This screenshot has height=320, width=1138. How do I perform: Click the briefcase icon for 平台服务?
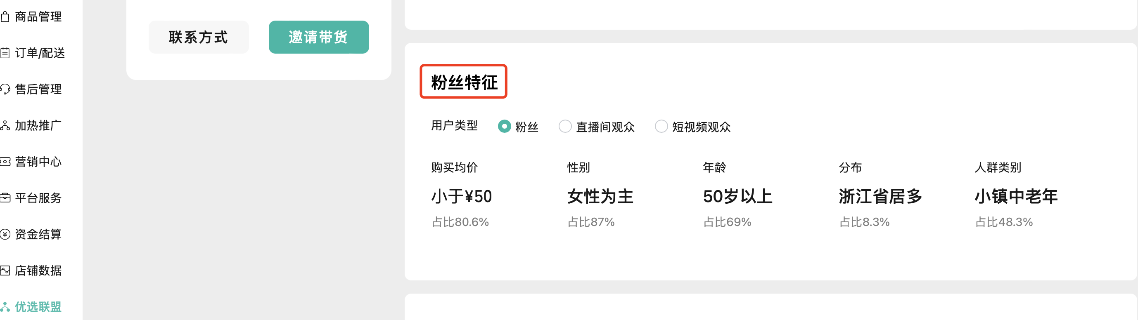coord(5,198)
